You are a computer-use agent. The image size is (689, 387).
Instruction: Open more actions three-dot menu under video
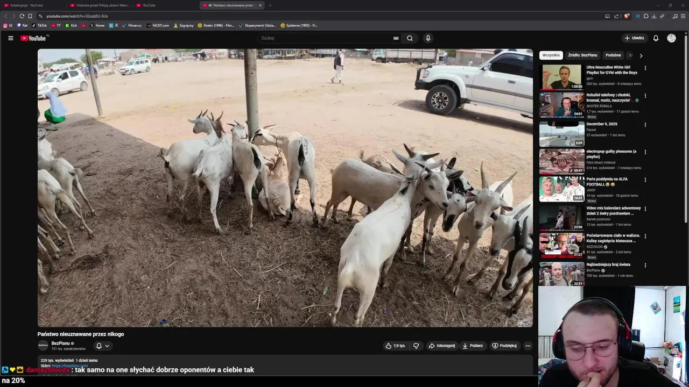pyautogui.click(x=528, y=346)
